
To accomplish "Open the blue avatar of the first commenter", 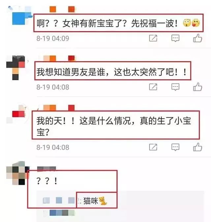I will 19,16.
